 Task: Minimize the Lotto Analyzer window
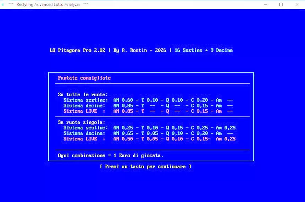pyautogui.click(x=266, y=5)
